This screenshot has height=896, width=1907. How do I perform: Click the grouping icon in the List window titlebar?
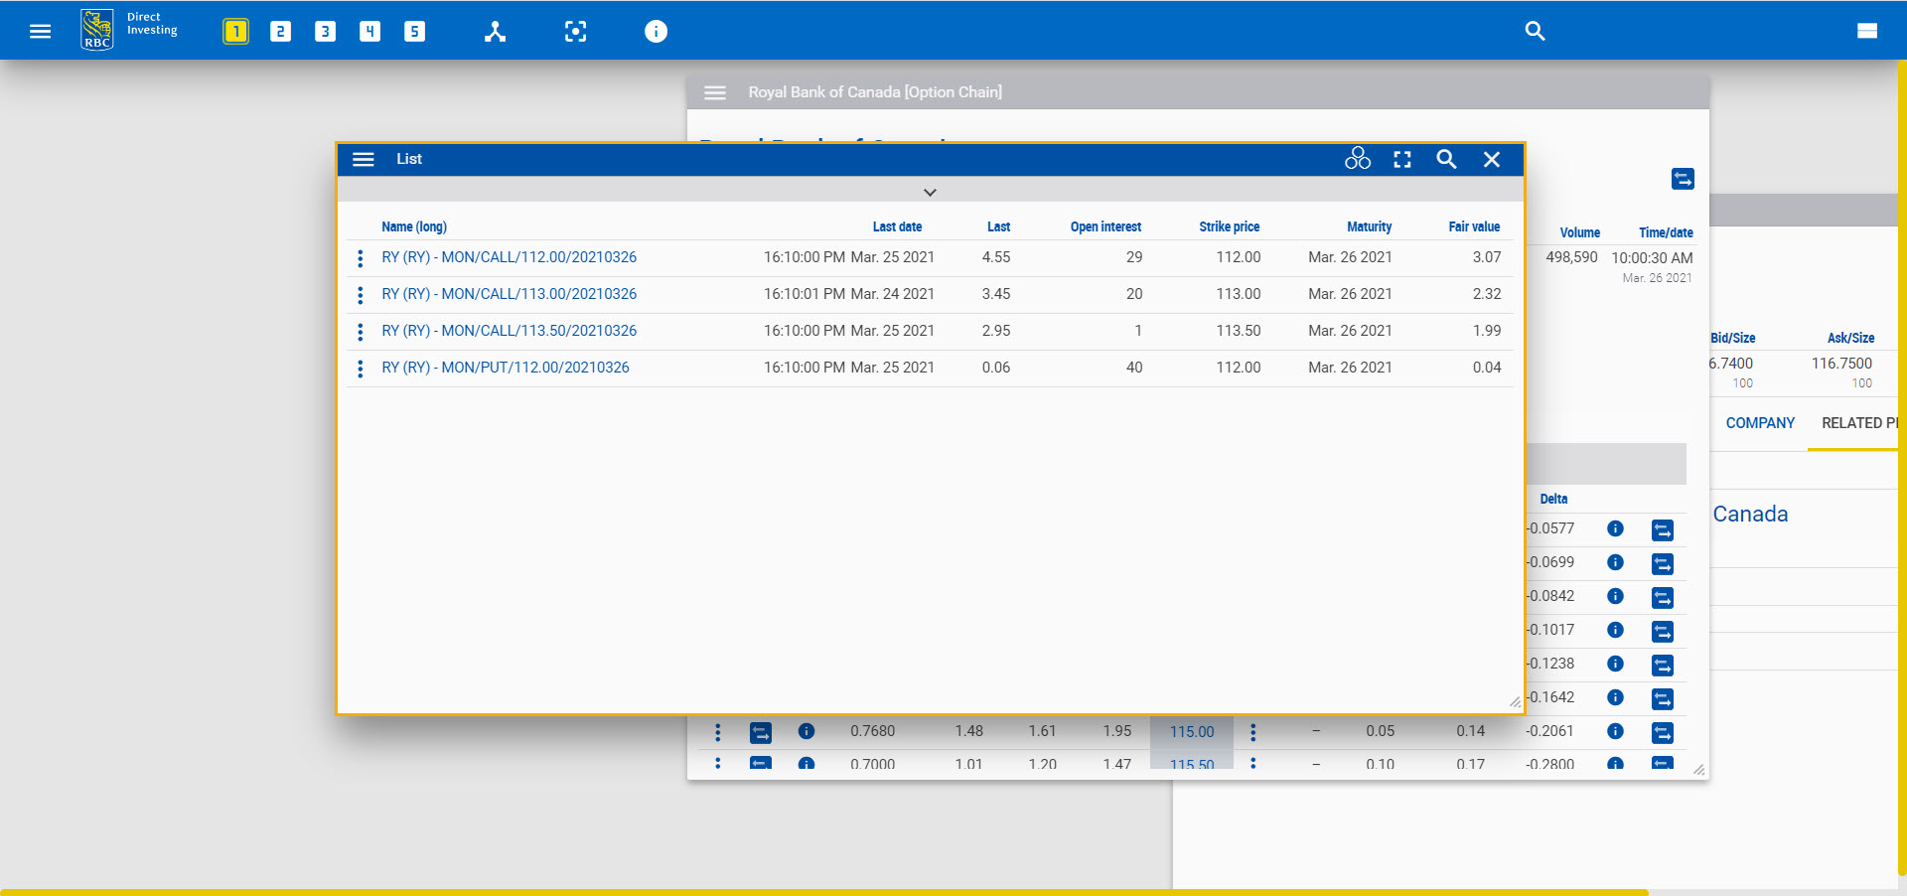coord(1359,159)
